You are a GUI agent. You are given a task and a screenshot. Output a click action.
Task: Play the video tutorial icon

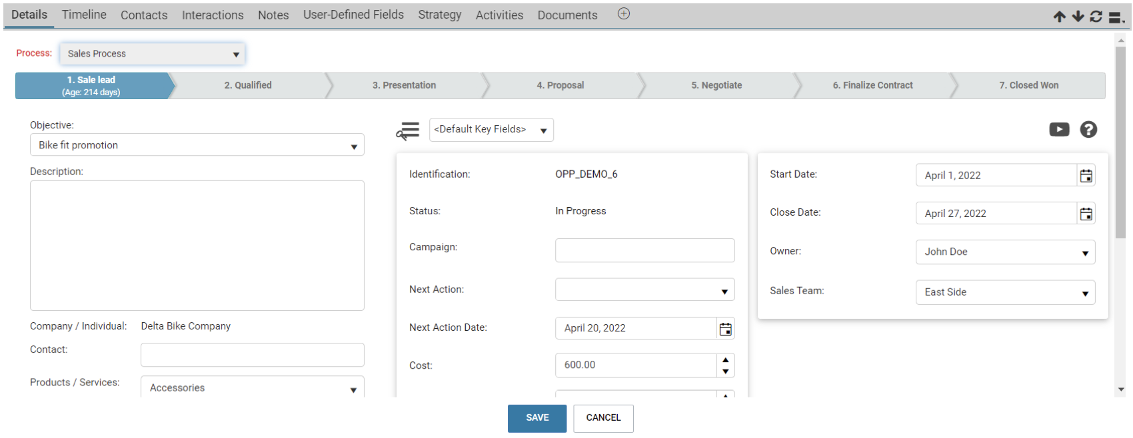(1059, 129)
